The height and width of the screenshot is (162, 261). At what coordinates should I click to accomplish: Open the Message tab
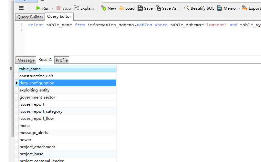coord(26,60)
